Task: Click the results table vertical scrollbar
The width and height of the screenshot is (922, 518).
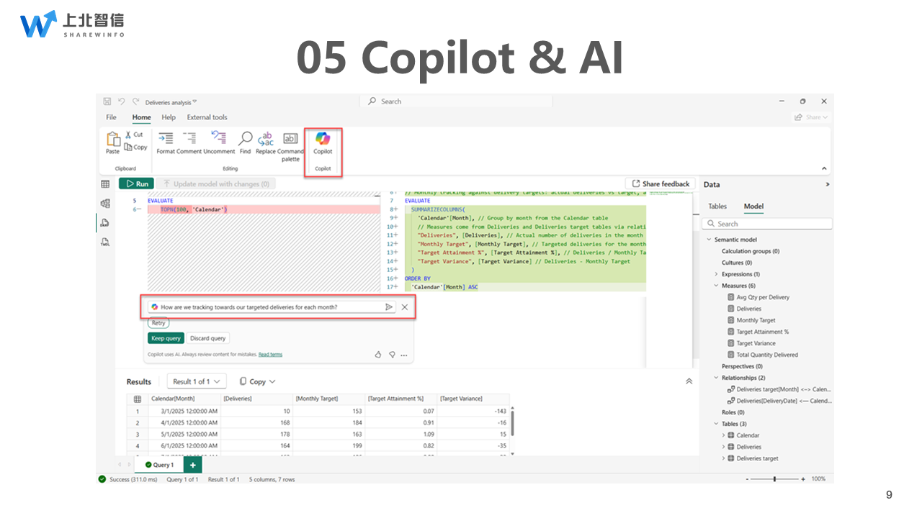Action: (512, 422)
